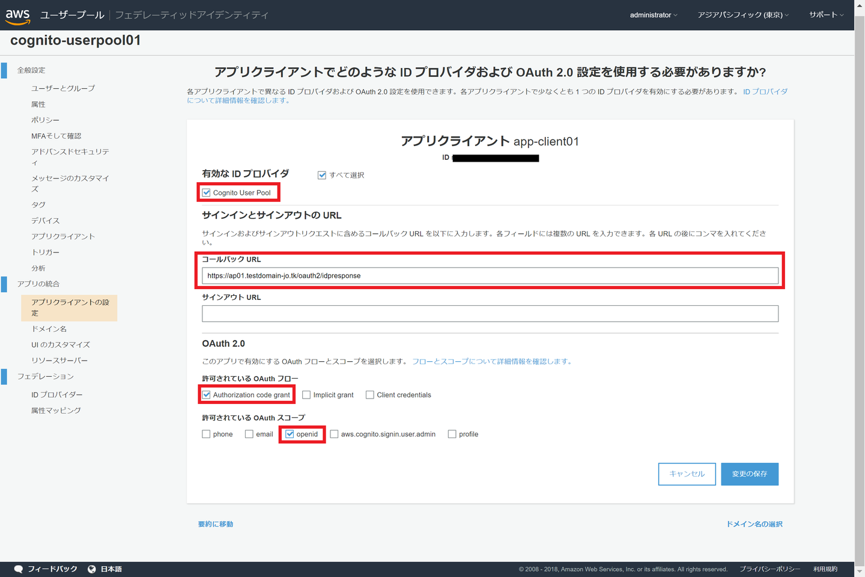This screenshot has width=865, height=577.
Task: Open トリガー in the sidebar
Action: pyautogui.click(x=46, y=252)
